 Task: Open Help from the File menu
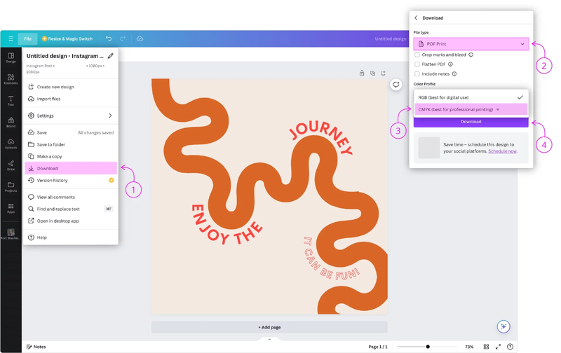click(71, 237)
